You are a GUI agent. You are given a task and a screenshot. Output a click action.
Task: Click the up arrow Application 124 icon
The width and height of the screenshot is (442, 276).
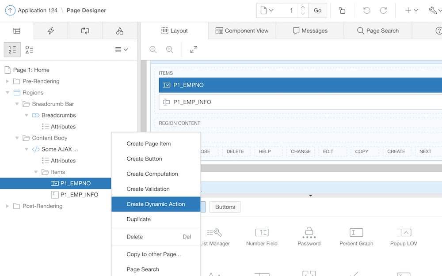(x=10, y=11)
